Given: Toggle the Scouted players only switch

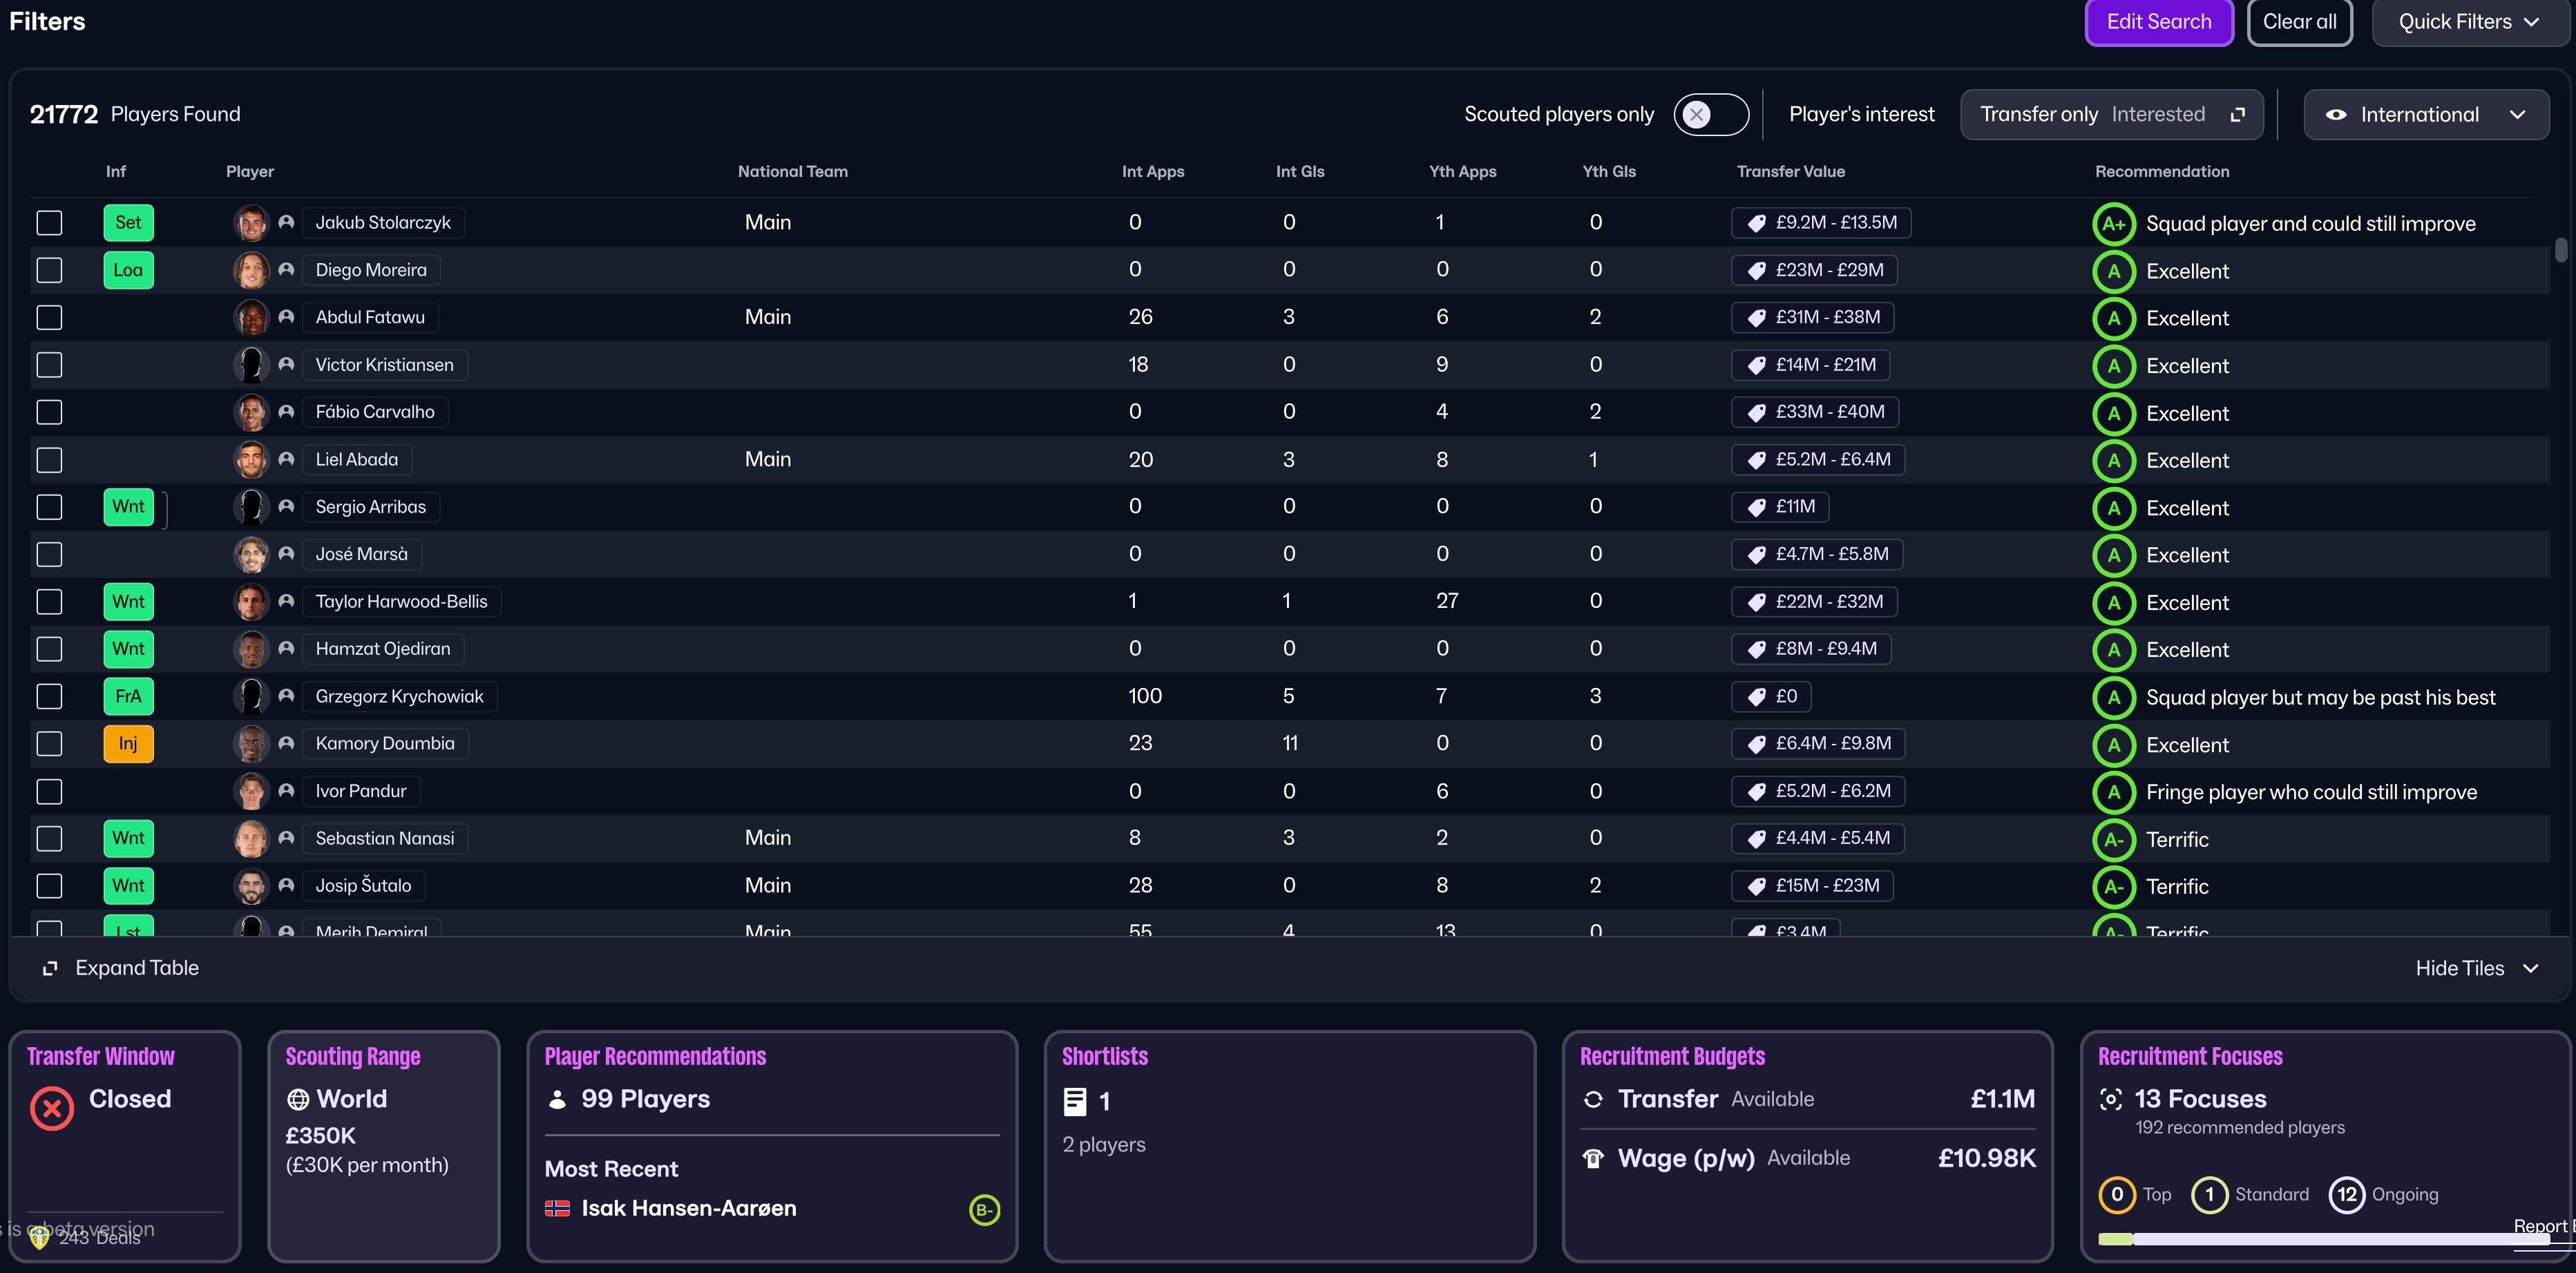Looking at the screenshot, I should click(1710, 115).
